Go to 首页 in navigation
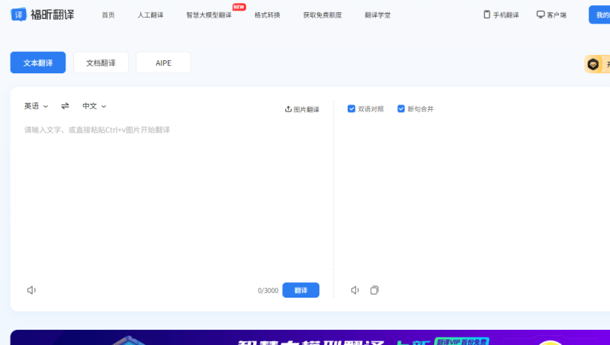 (x=108, y=15)
